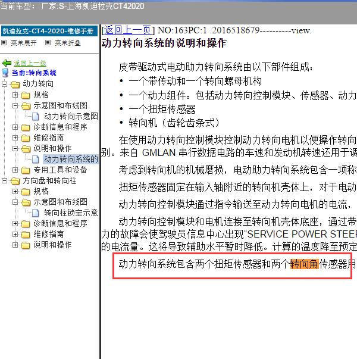This screenshot has width=357, height=359.
Task: Click 返回上一级 link
Action: [x=30, y=63]
